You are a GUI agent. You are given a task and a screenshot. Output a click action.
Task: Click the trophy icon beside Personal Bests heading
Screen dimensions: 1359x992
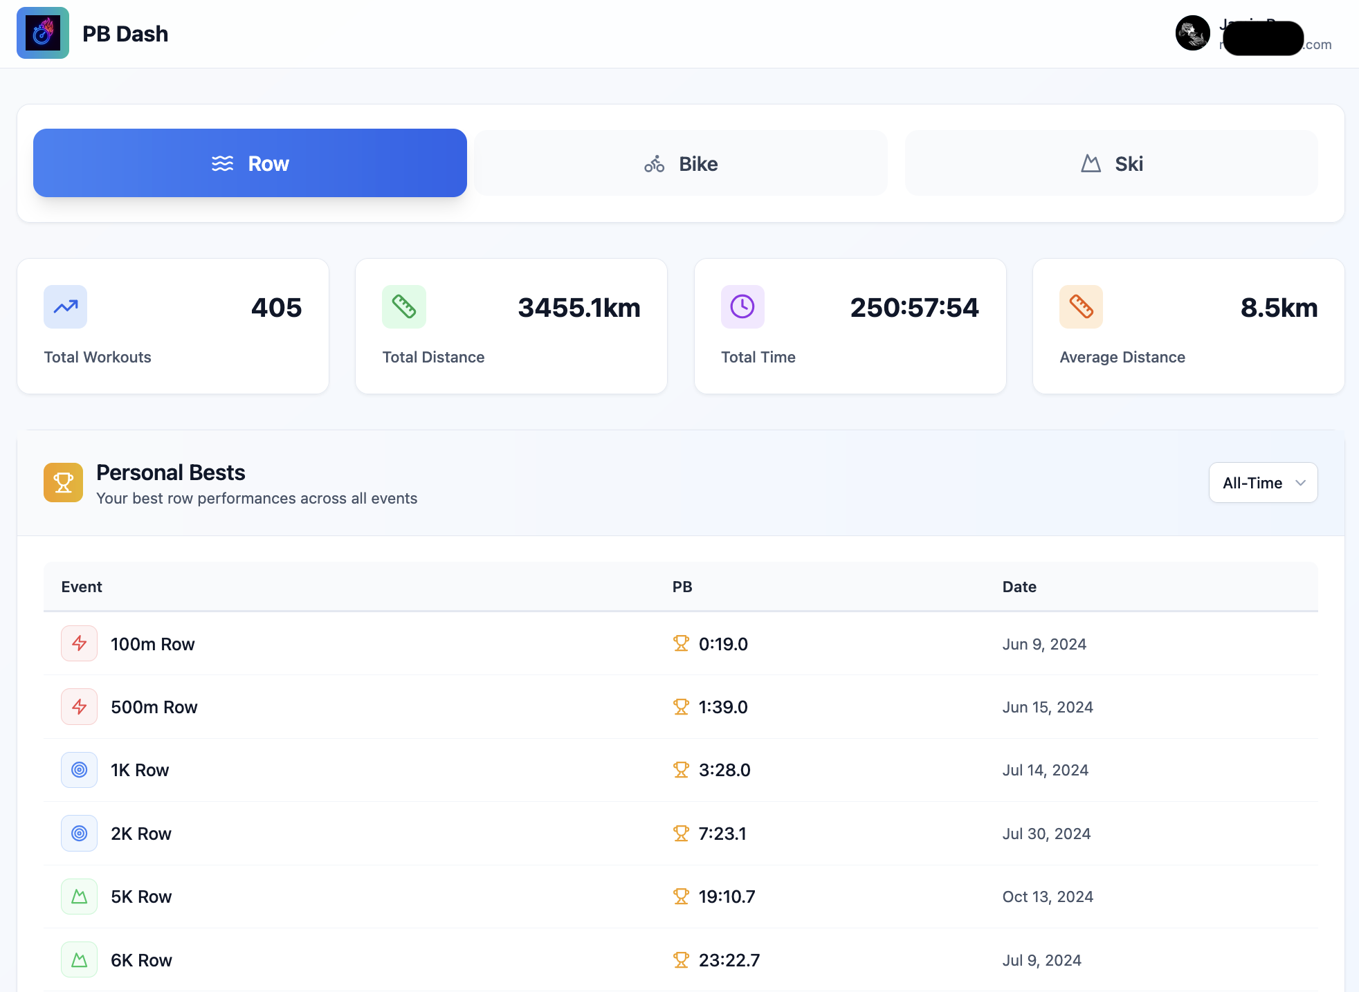(63, 482)
